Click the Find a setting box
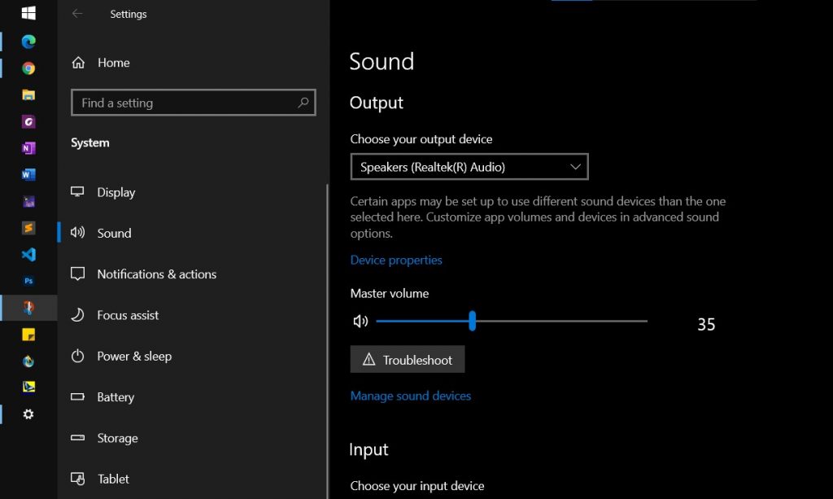This screenshot has width=833, height=499. click(194, 103)
